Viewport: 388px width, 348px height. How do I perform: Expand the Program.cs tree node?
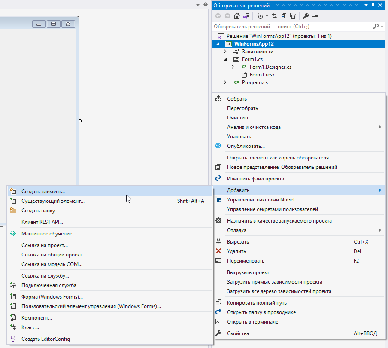pyautogui.click(x=225, y=82)
